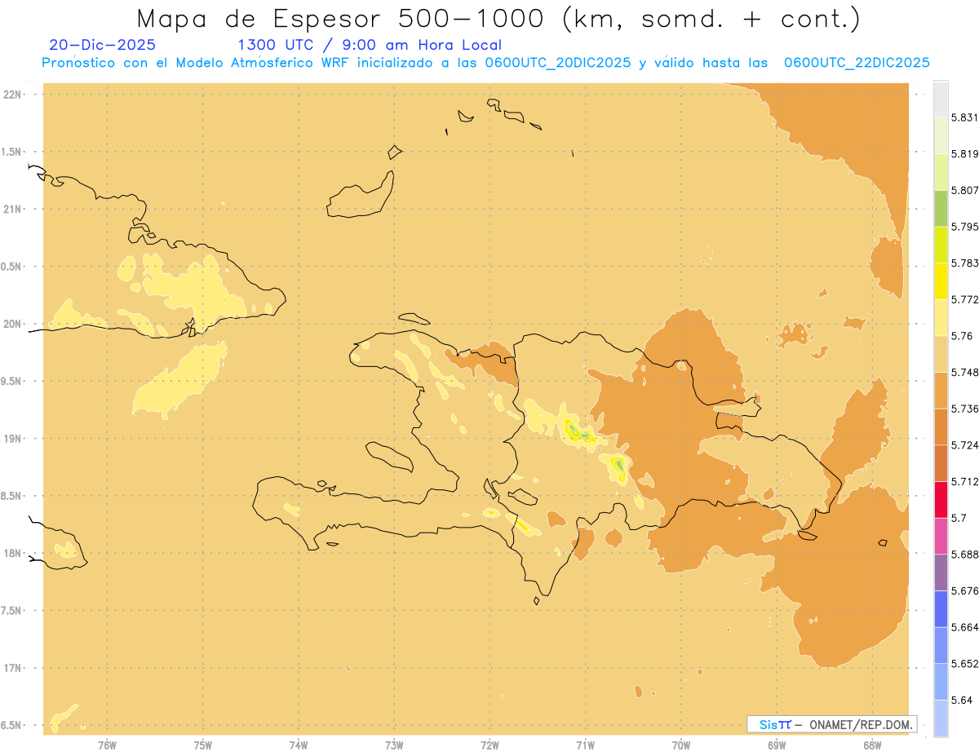Click the 73W longitude label
The image size is (979, 756).
click(394, 744)
